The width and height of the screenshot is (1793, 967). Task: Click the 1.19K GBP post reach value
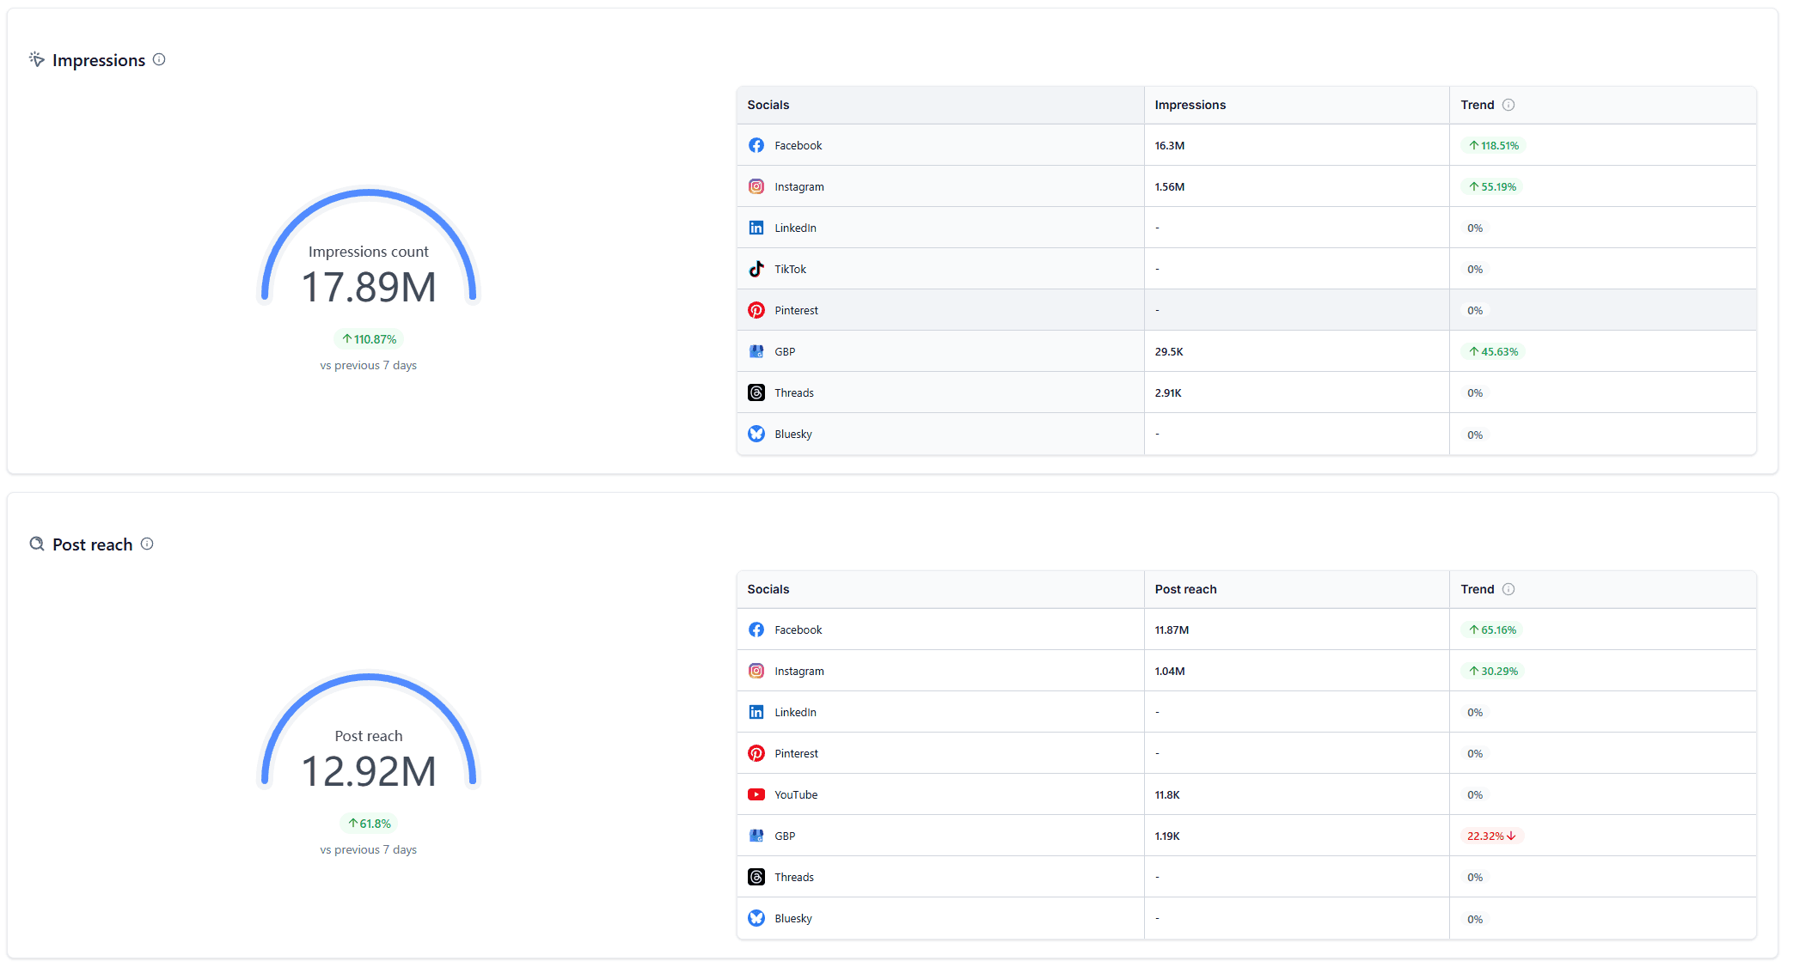point(1166,836)
